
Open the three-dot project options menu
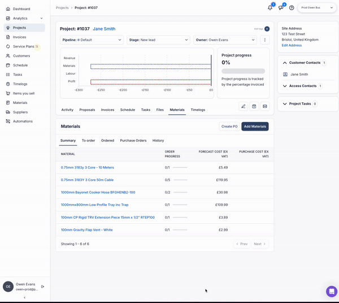click(x=265, y=40)
